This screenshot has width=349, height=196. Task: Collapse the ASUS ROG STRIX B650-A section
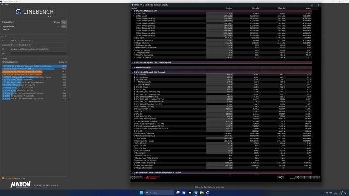point(132,172)
